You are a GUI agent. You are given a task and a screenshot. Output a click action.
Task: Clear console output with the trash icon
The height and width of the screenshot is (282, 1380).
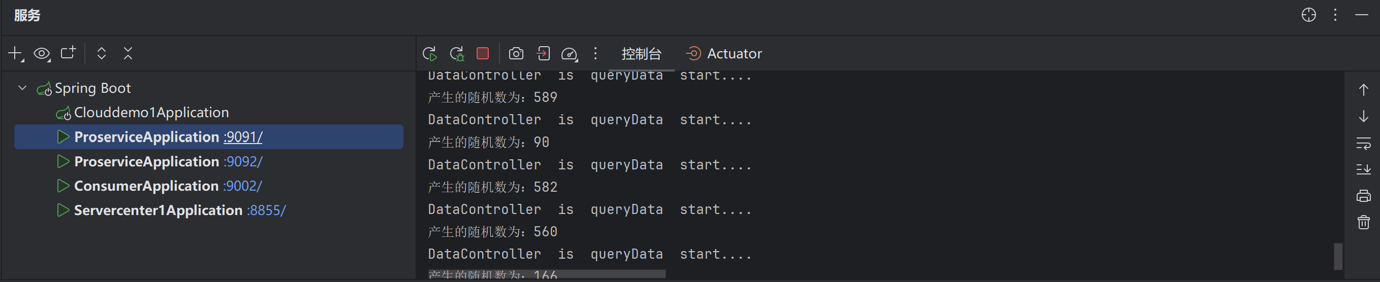(x=1363, y=222)
